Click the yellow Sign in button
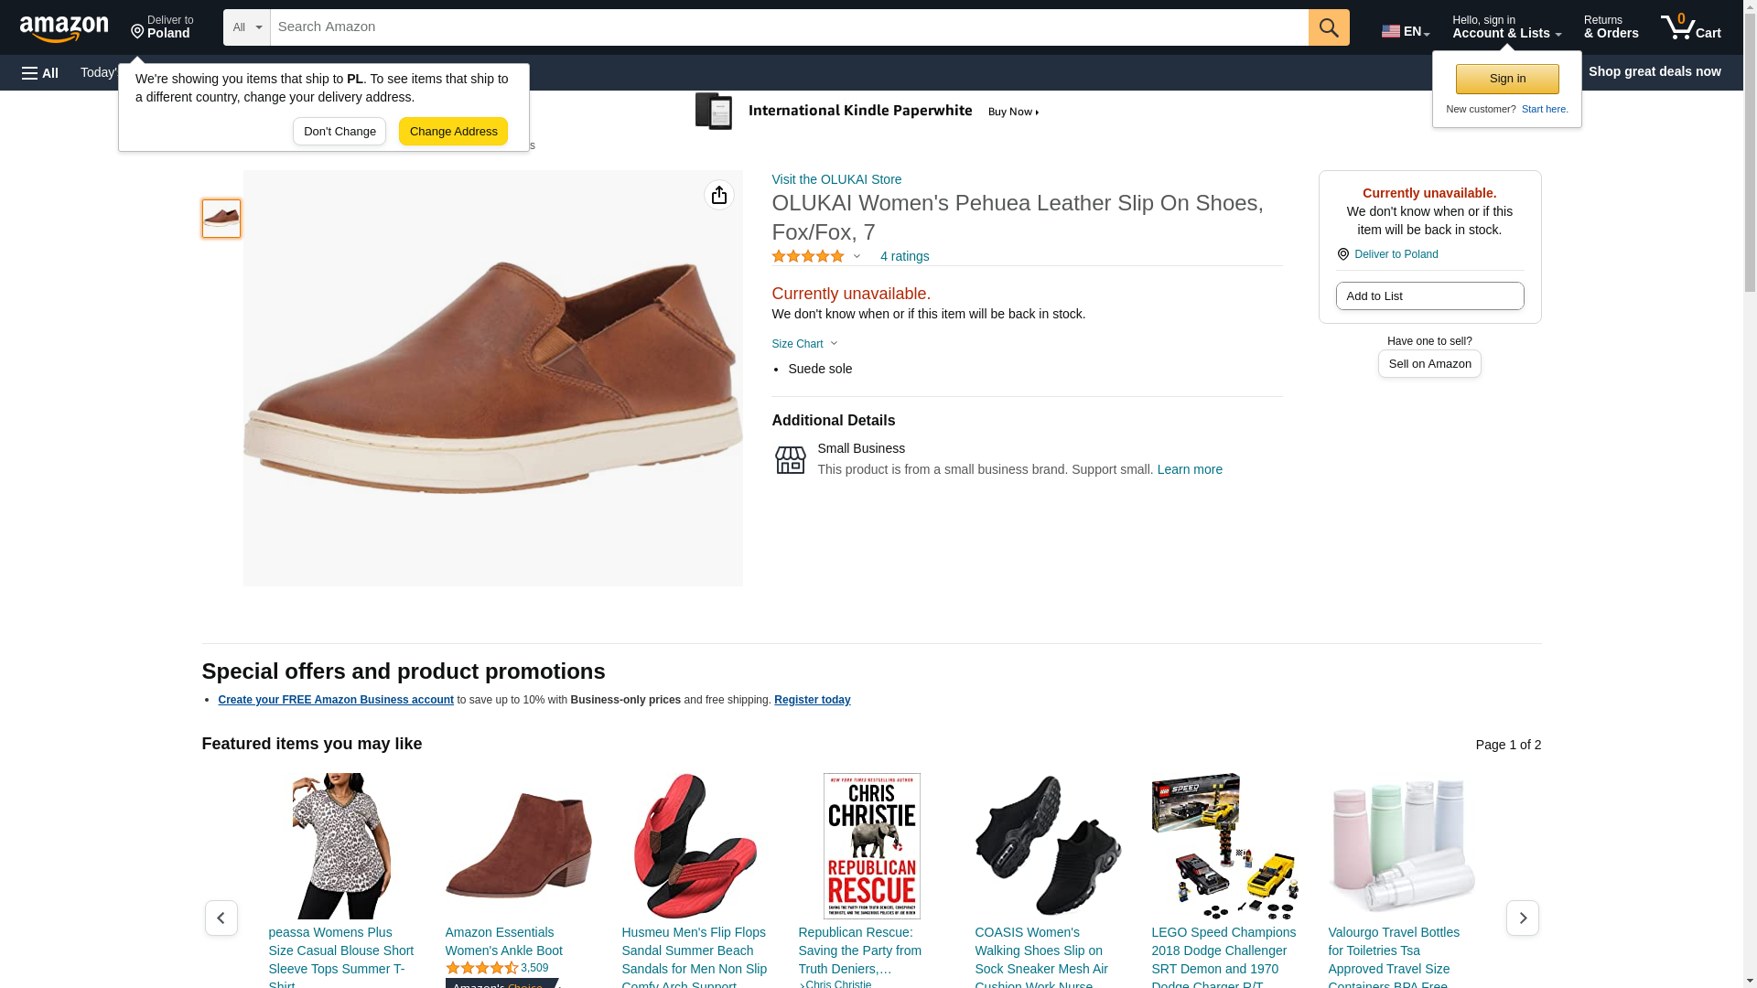 (x=1507, y=79)
